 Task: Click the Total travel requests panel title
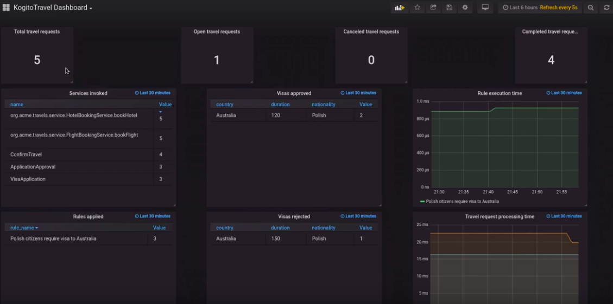pos(37,31)
